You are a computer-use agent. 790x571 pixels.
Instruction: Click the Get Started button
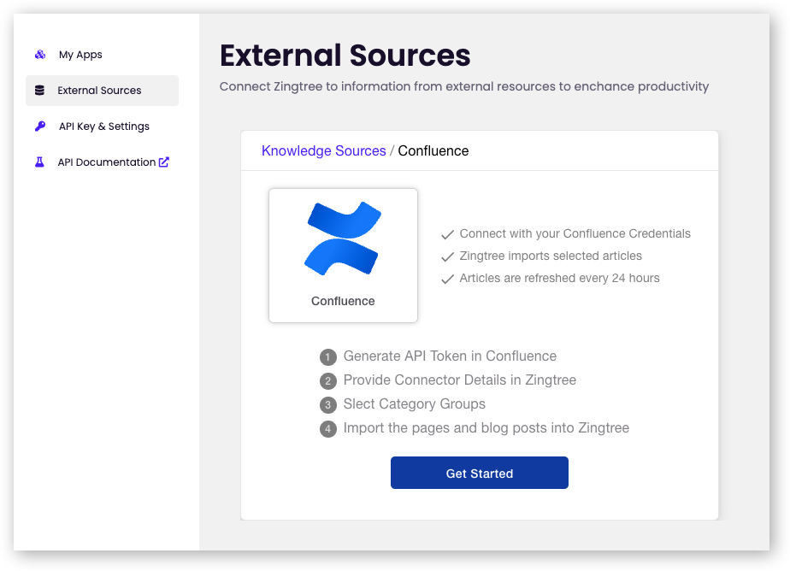(x=480, y=473)
